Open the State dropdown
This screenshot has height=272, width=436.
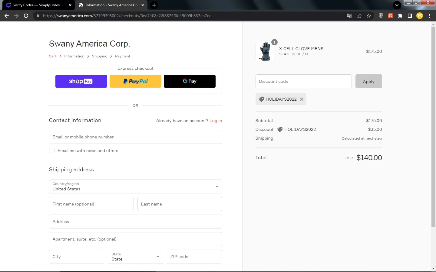(x=135, y=257)
